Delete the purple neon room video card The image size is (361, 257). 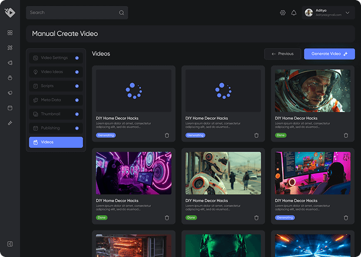[x=167, y=218]
